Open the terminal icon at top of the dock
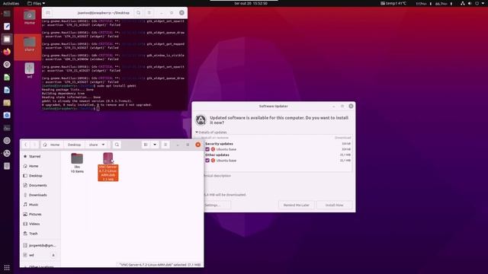The image size is (488, 274). [x=7, y=14]
